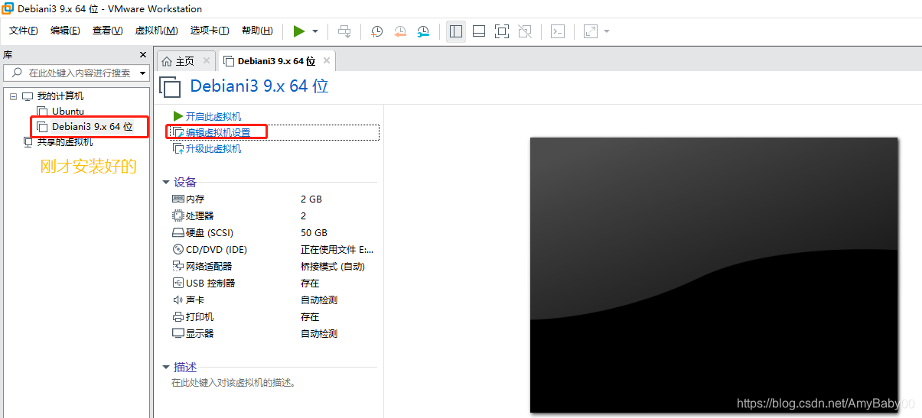The height and width of the screenshot is (418, 922).
Task: Close the 库 library panel
Action: point(142,55)
